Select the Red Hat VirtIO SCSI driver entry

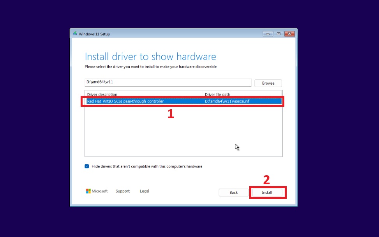125,101
